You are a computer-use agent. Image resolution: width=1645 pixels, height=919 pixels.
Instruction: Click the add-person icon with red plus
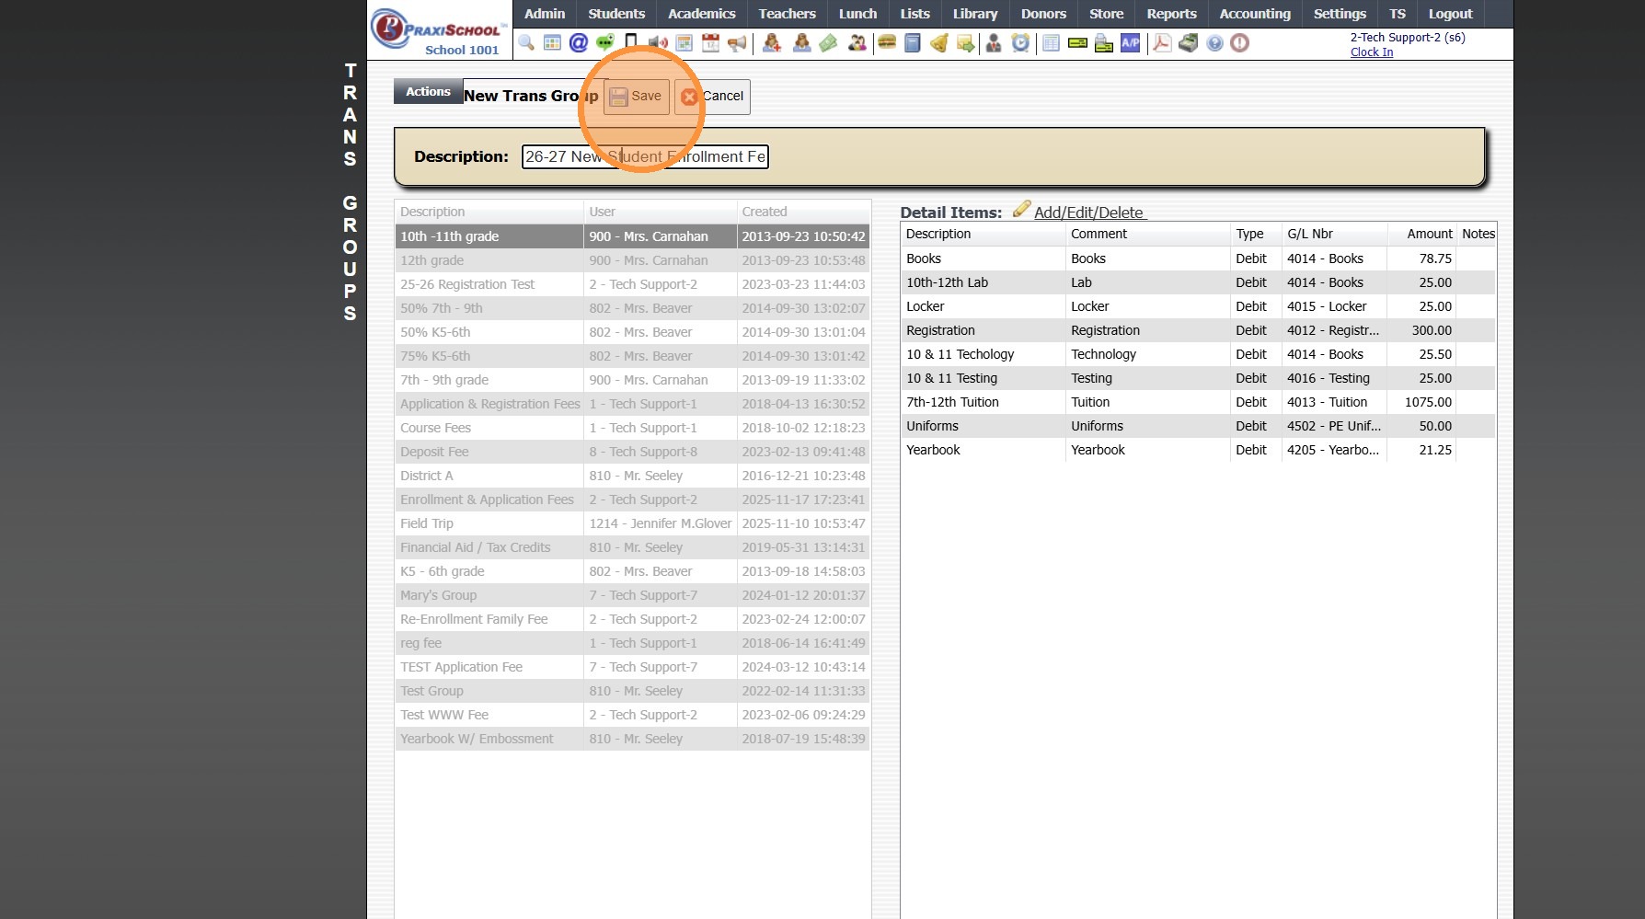(x=772, y=43)
